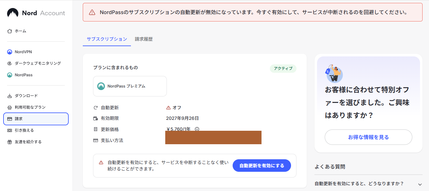
Task: Open 利用可能なプラン in the sidebar
Action: click(x=36, y=107)
